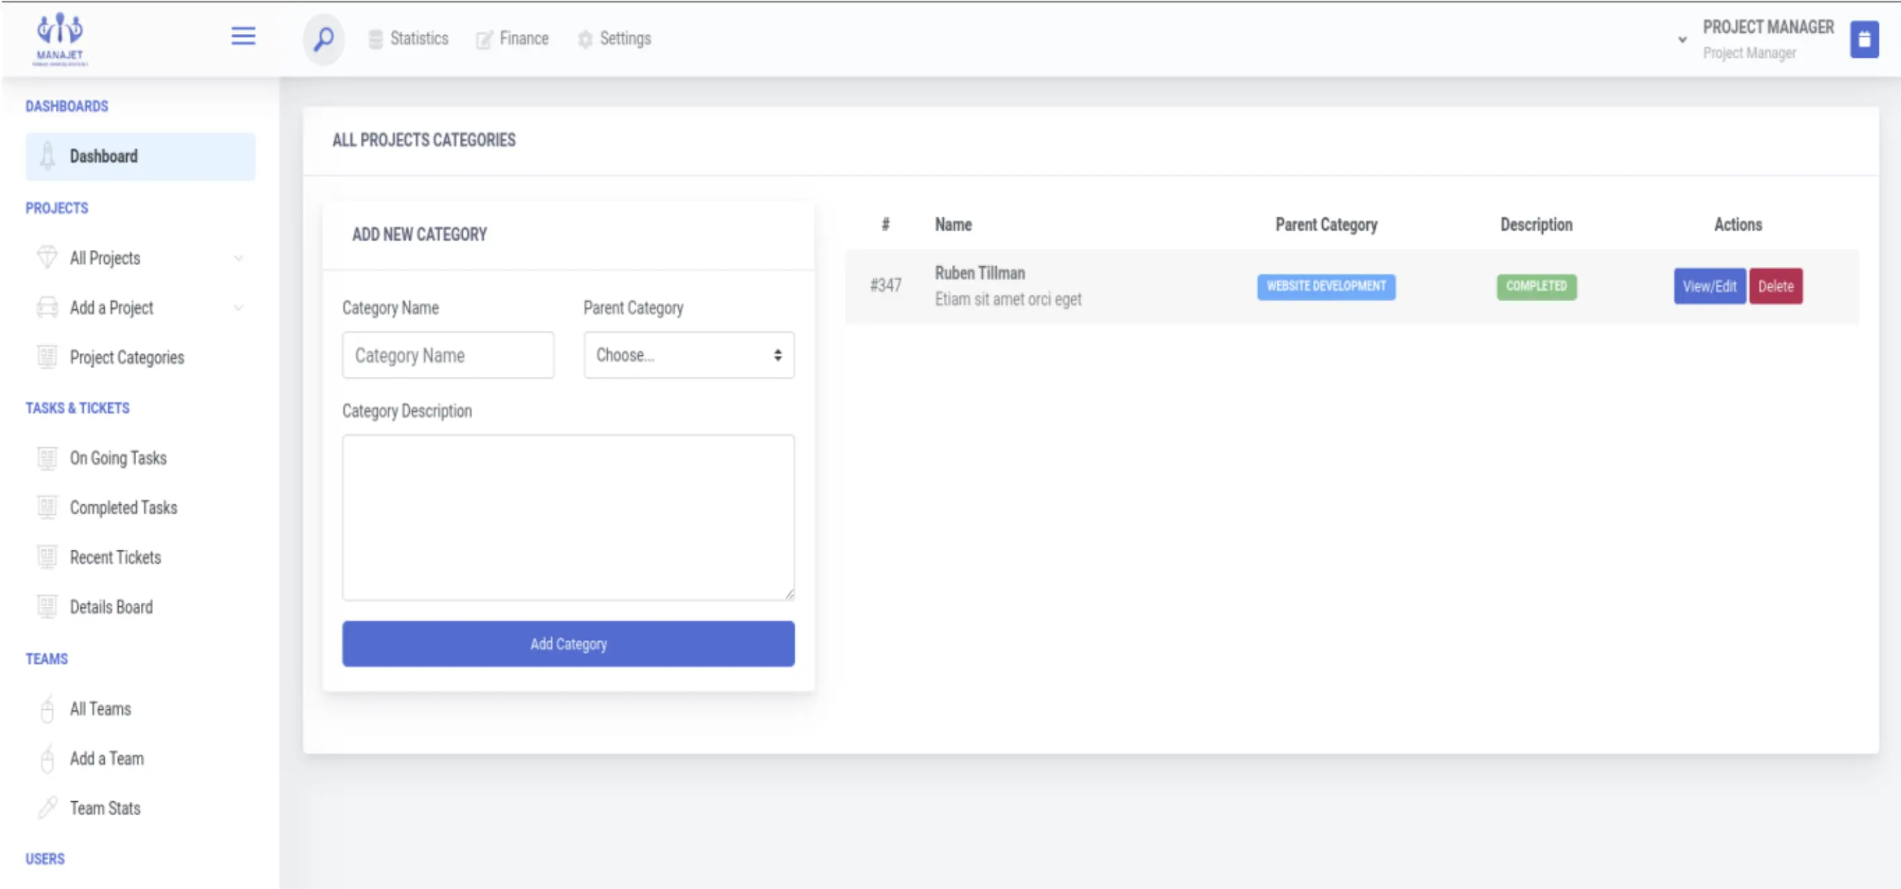Go to Dashboard in the sidebar

coord(140,156)
